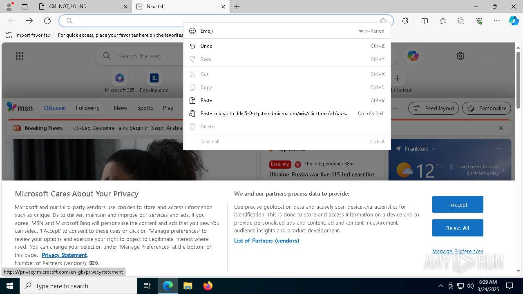Viewport: 523px width, 294px height.
Task: Switch to the 404: NOT_FOUND tab
Action: (83, 7)
